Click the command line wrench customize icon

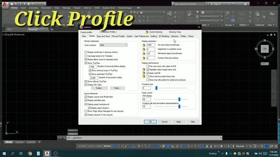(64, 138)
